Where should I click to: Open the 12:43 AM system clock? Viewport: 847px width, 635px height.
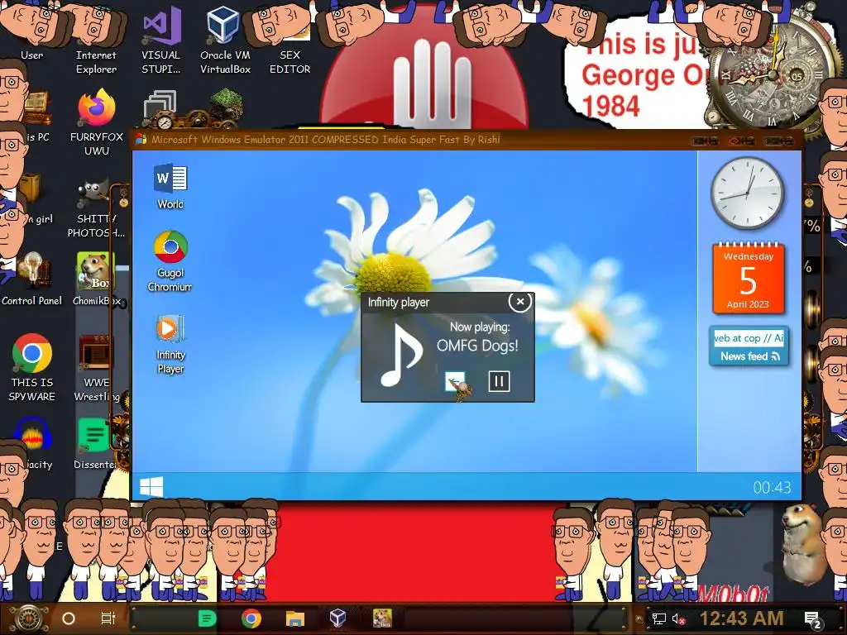point(742,618)
